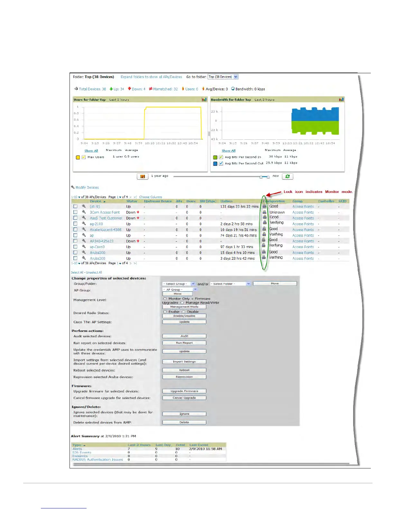The image size is (394, 511).
Task: Open the bottom Page 1 selector dropdown
Action: (119, 263)
